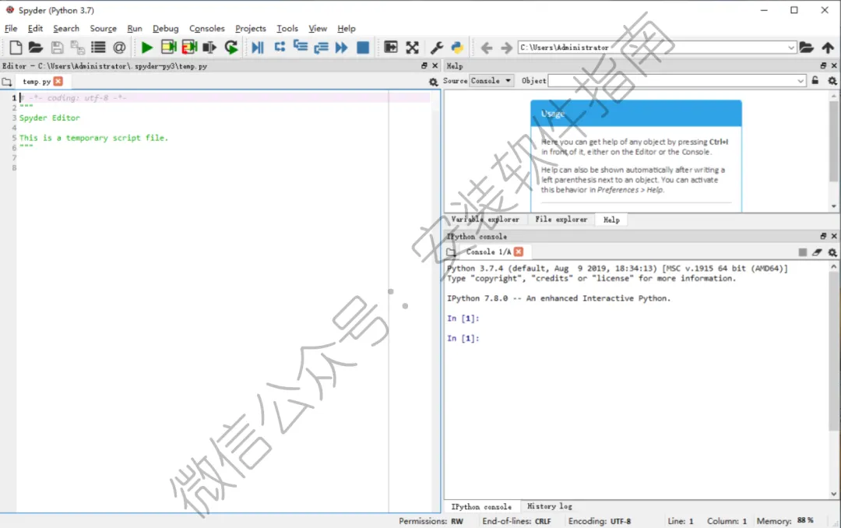Select the IPython console bottom tab
This screenshot has height=528, width=841.
481,506
